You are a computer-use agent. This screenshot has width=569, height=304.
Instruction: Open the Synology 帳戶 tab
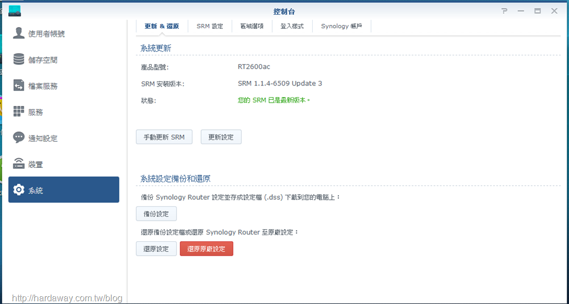click(x=342, y=26)
